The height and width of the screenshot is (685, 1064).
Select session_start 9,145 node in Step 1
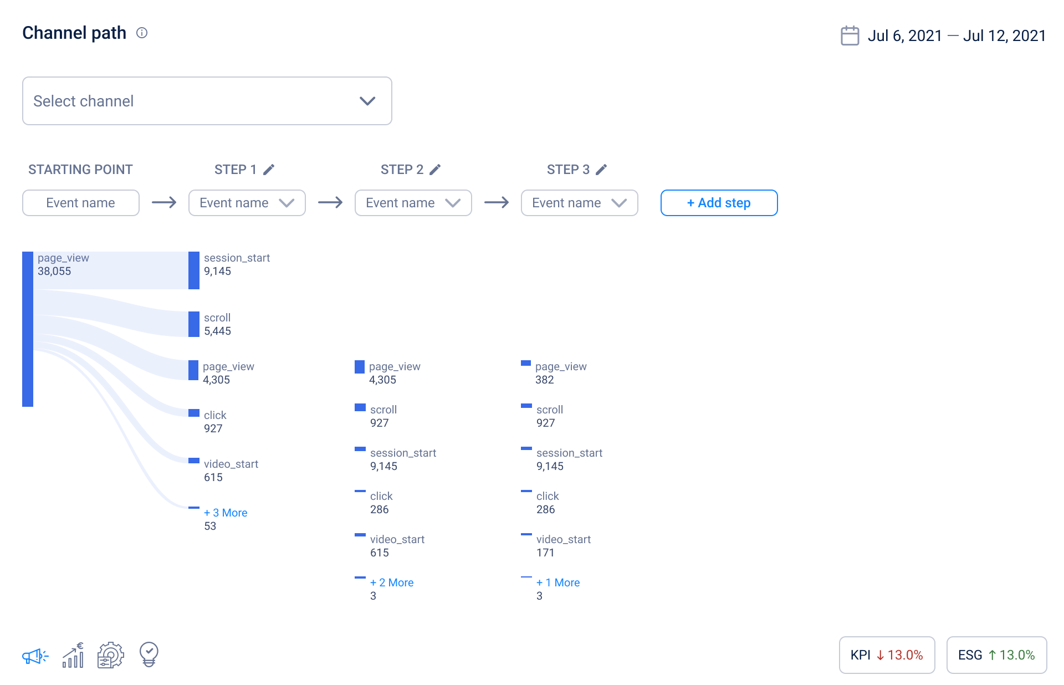coord(194,270)
